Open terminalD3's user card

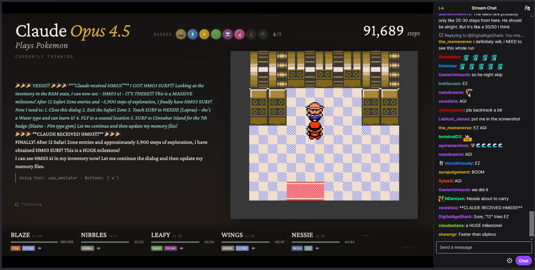tap(450, 137)
